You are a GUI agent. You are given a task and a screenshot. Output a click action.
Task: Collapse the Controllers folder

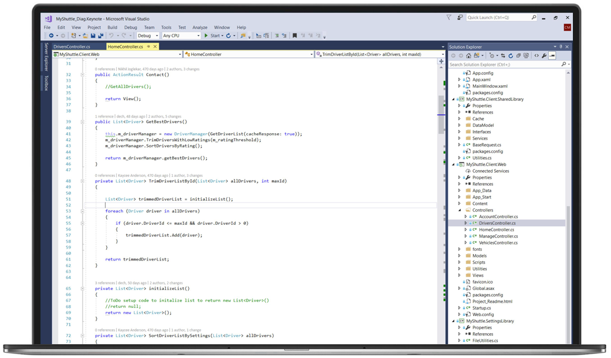pos(459,210)
